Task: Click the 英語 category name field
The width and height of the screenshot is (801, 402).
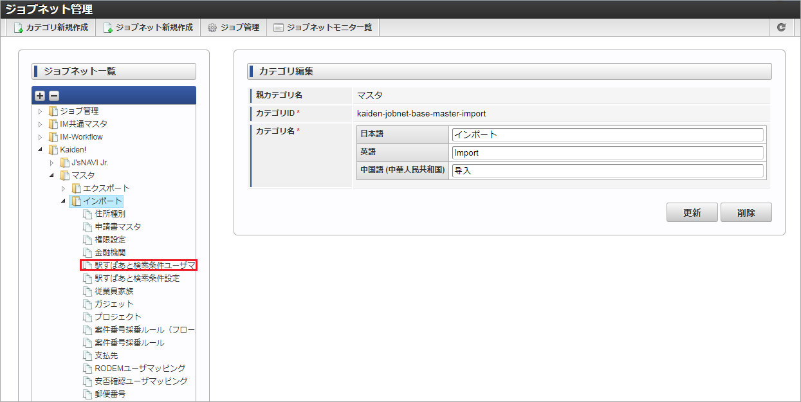Action: click(x=608, y=152)
